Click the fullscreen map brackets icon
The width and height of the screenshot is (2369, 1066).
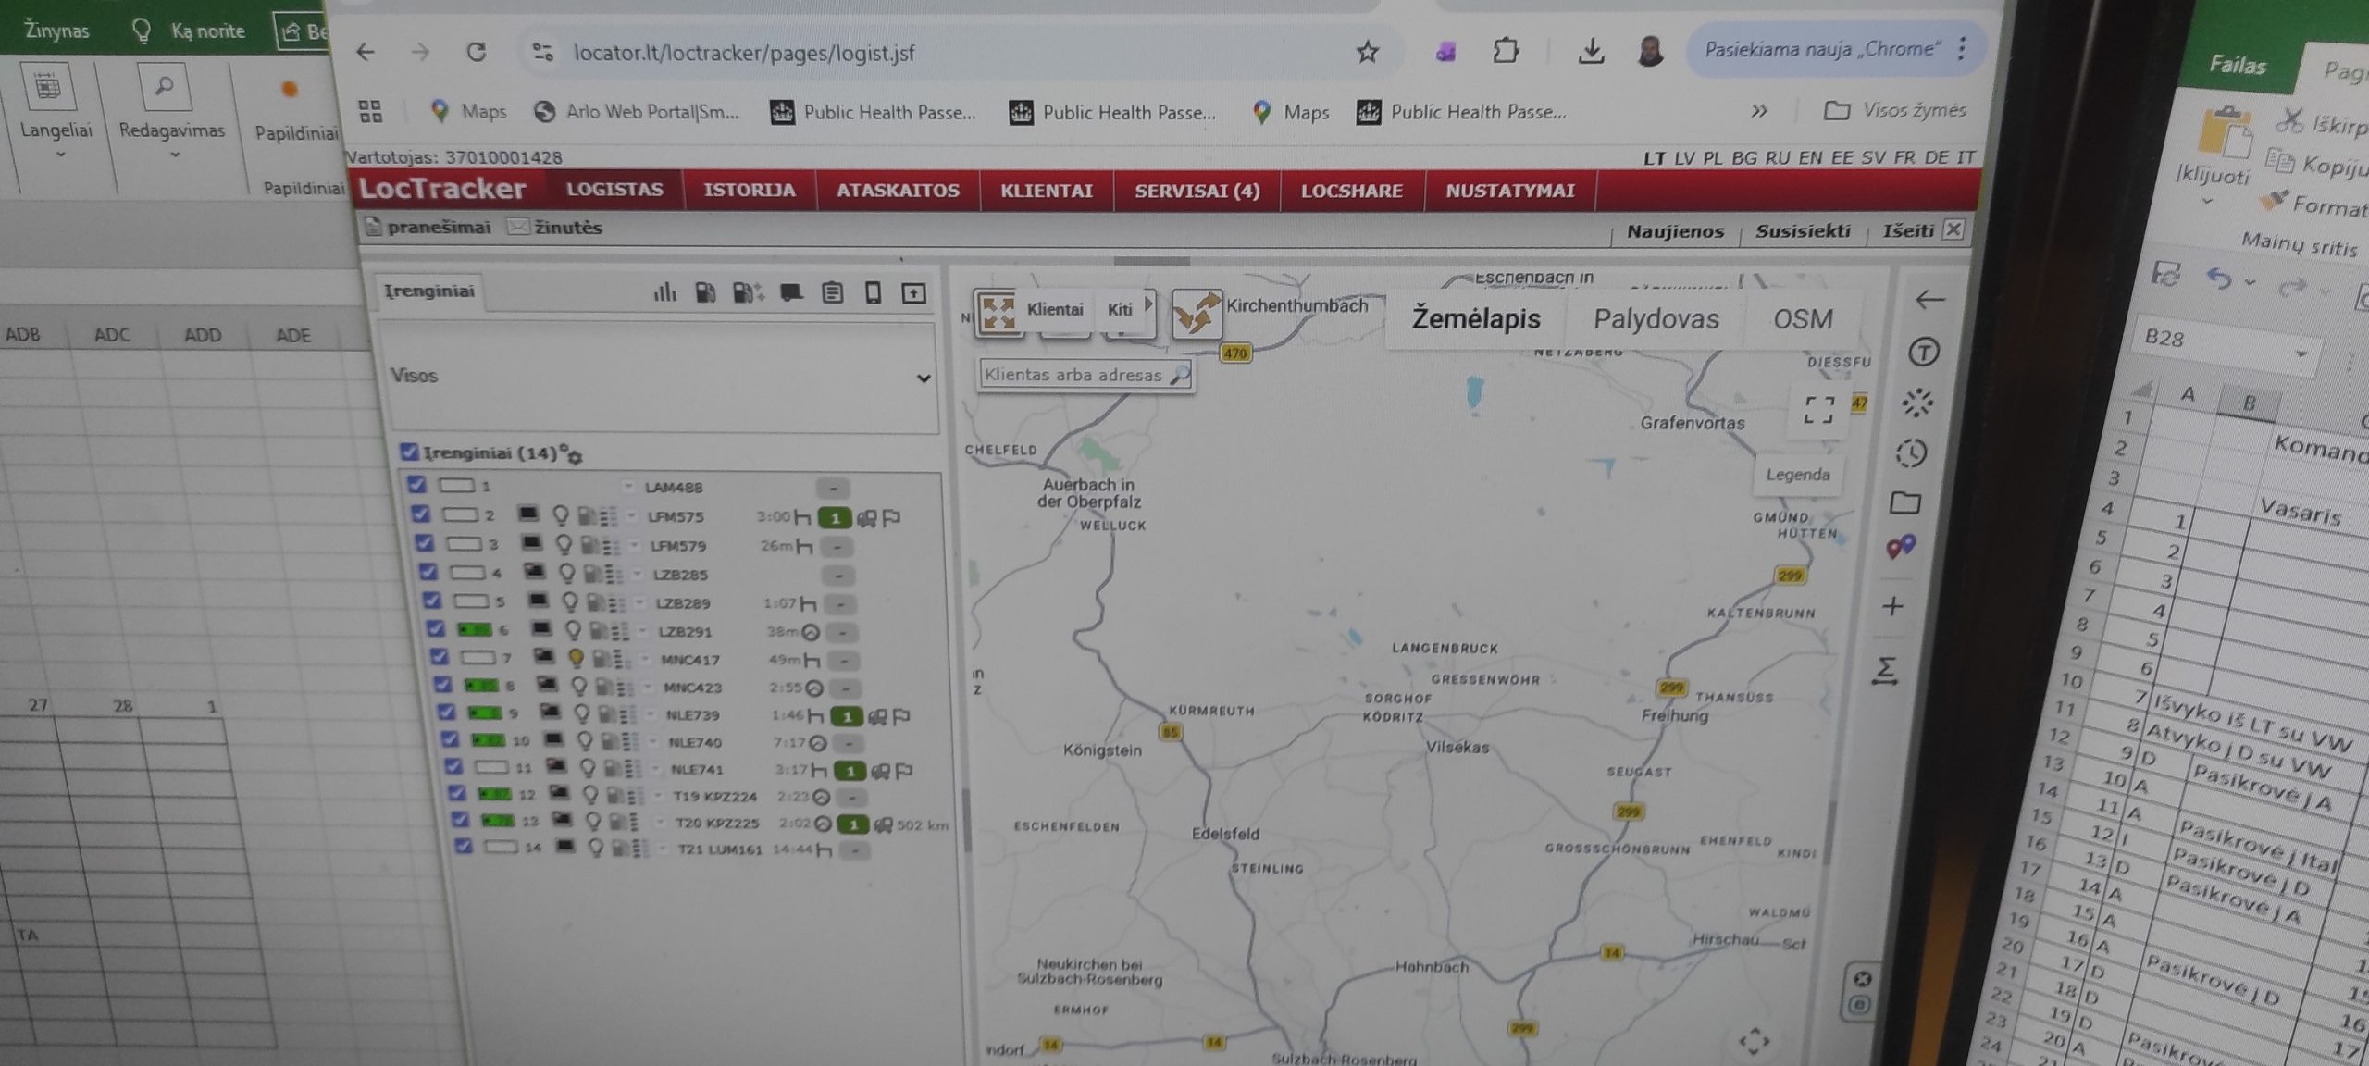tap(1818, 409)
